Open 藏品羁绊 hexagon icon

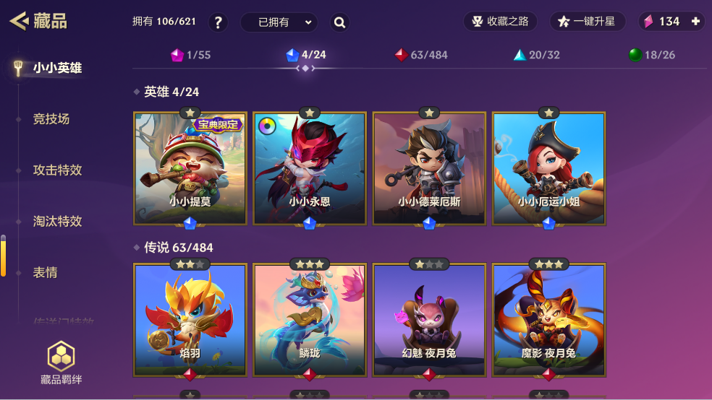61,356
